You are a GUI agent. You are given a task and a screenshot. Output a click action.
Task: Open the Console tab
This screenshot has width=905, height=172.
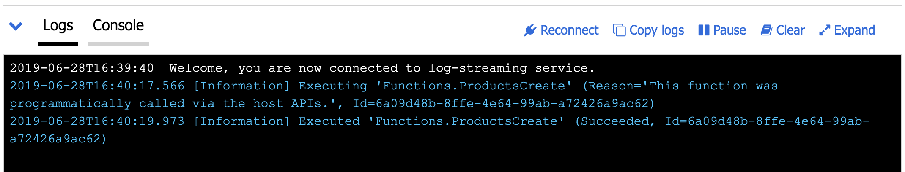tap(118, 26)
